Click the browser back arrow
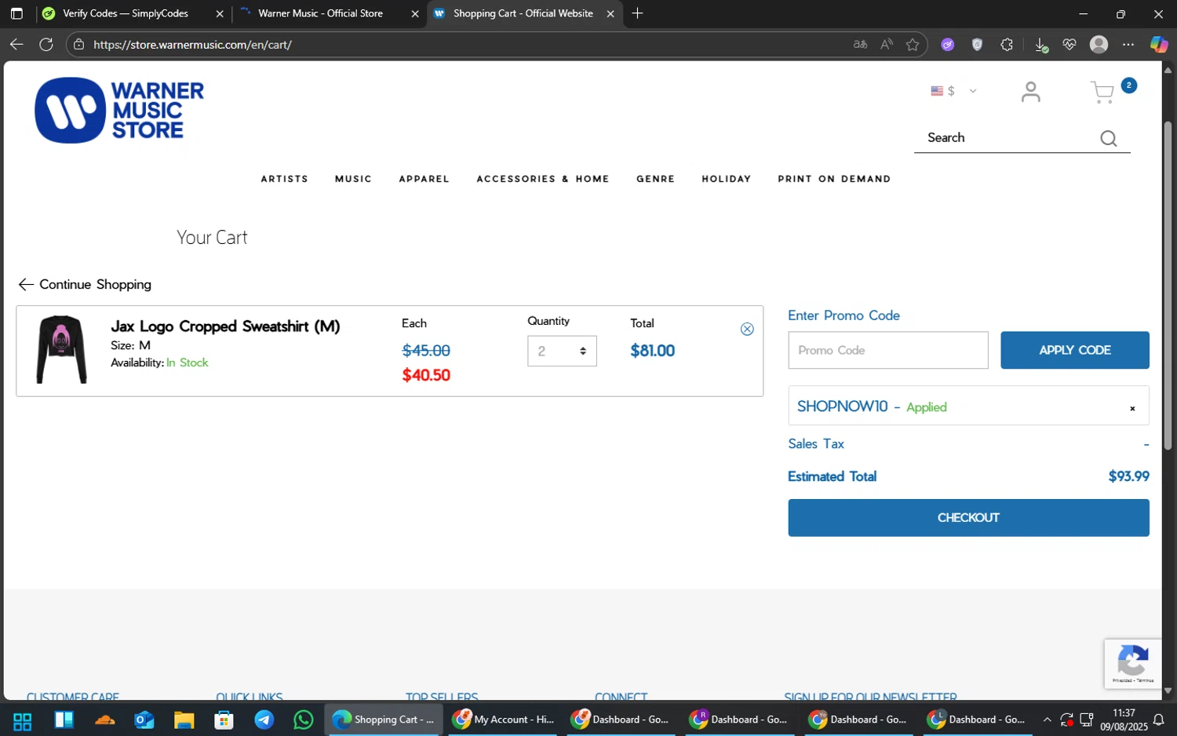This screenshot has width=1177, height=736. (16, 45)
